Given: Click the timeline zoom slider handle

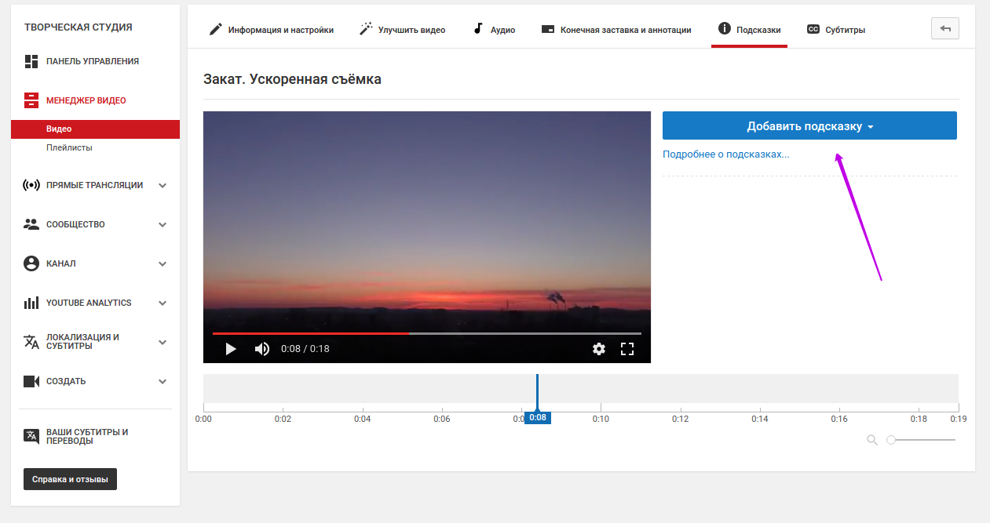Looking at the screenshot, I should coord(891,440).
